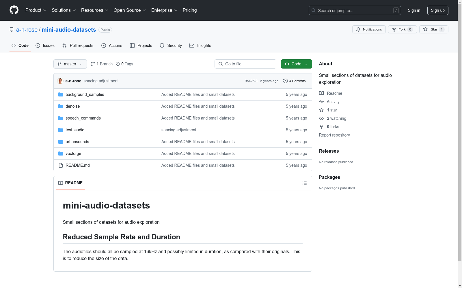Click the repository icon before a-n-rose
Image resolution: width=462 pixels, height=288 pixels.
click(12, 30)
